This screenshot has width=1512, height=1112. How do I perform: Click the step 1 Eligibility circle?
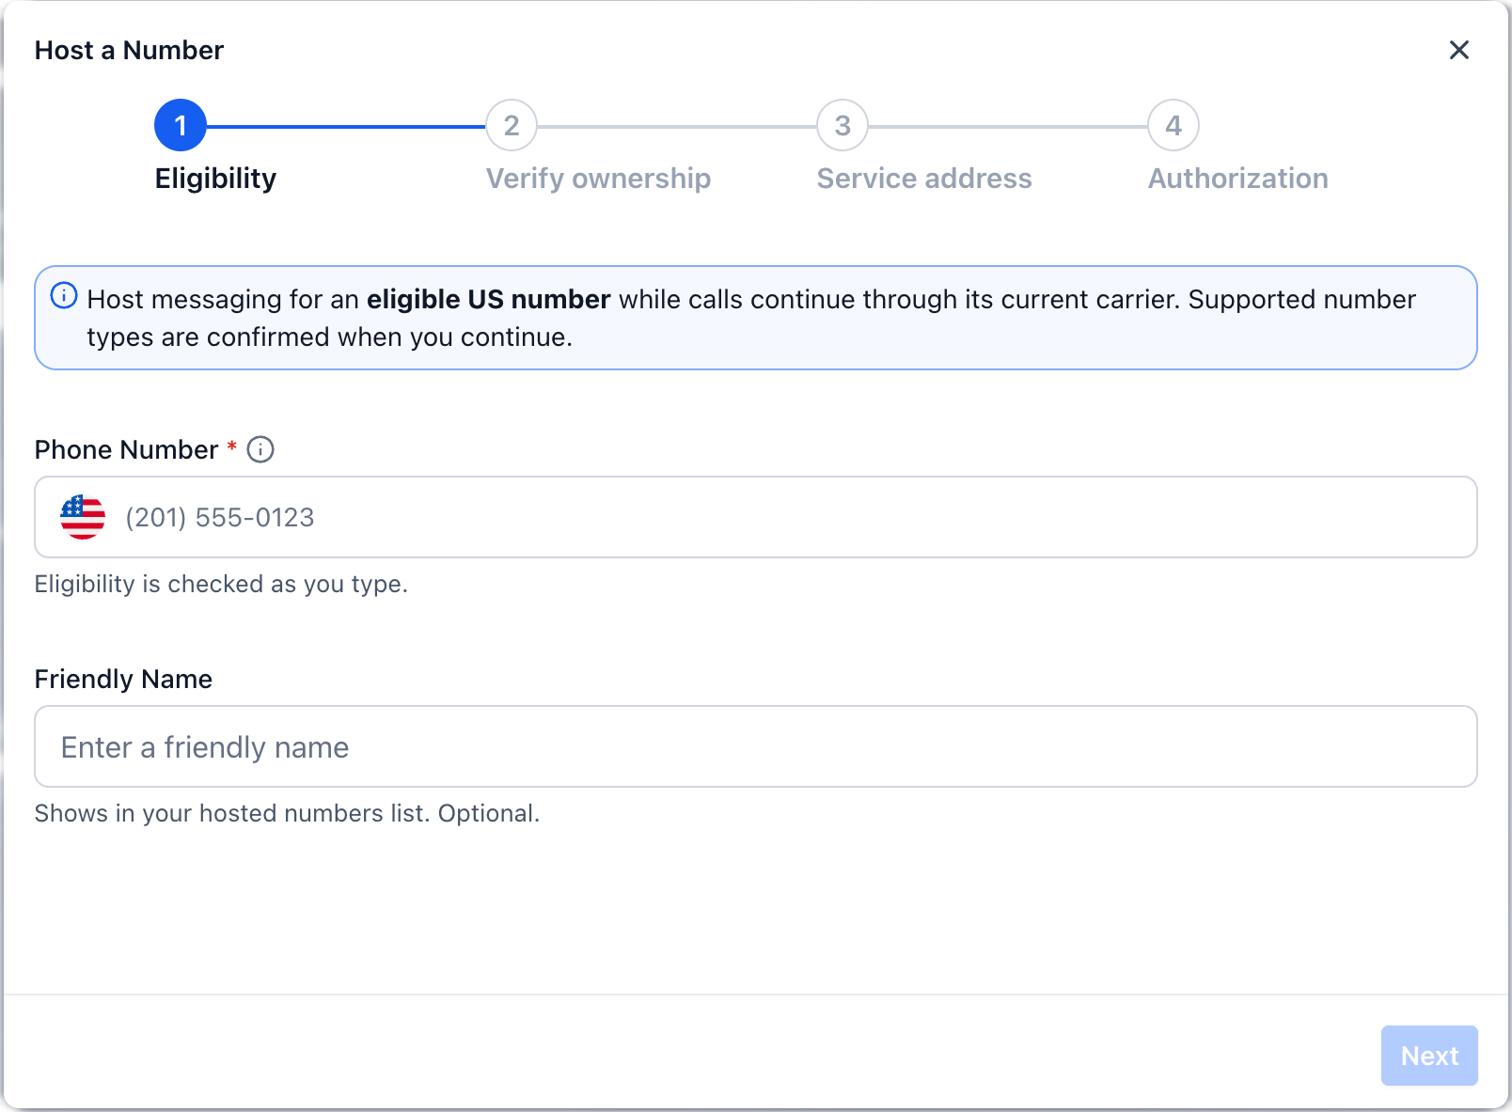[x=181, y=125]
